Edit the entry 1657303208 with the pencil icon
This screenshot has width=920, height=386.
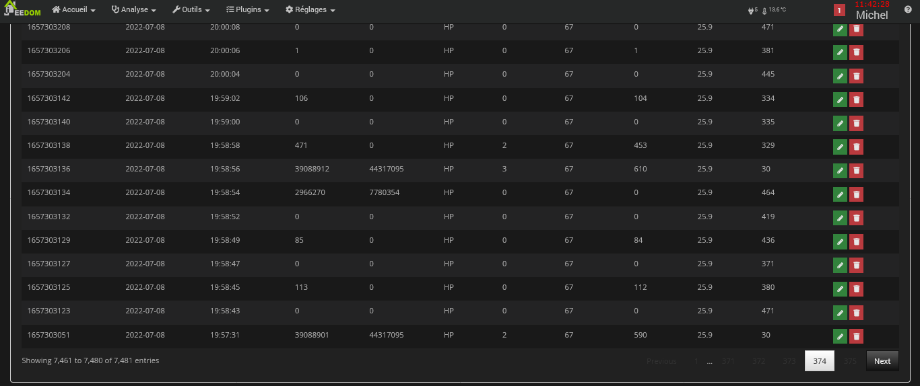(840, 29)
